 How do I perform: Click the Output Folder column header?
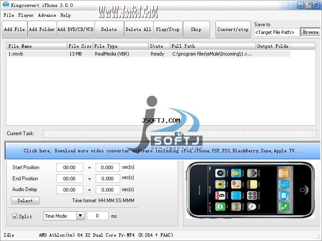(273, 46)
